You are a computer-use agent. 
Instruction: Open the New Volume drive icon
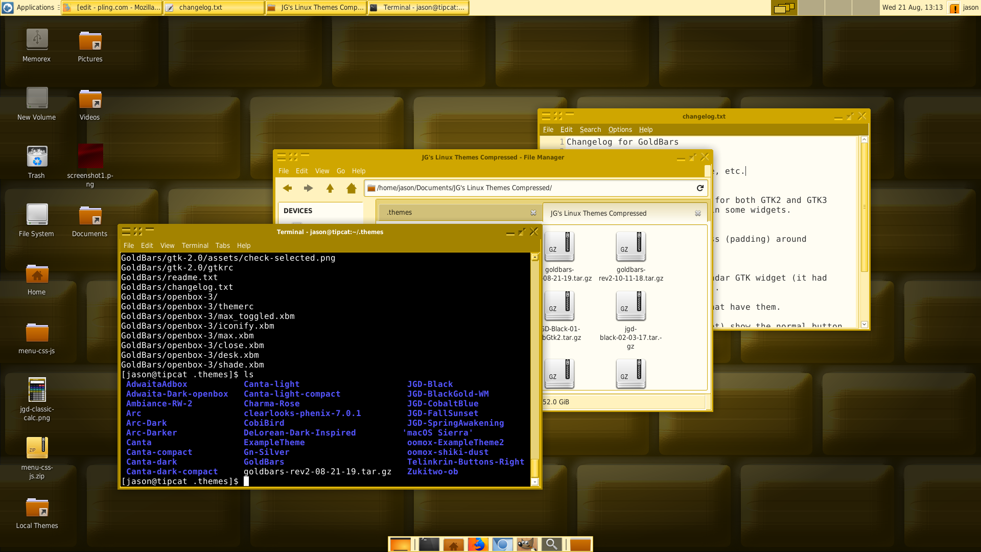37,98
